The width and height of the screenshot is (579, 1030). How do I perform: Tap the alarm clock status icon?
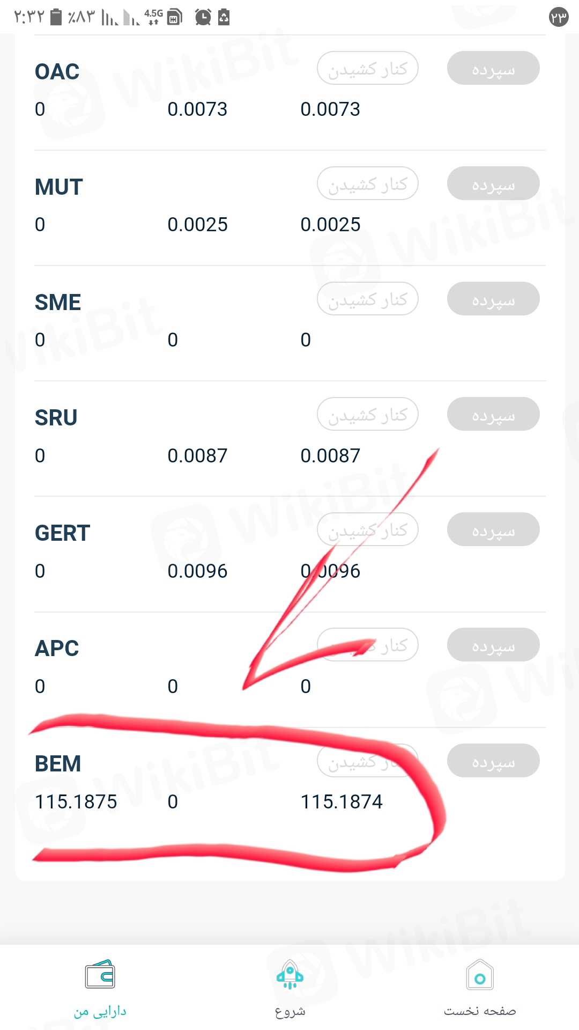pyautogui.click(x=203, y=17)
